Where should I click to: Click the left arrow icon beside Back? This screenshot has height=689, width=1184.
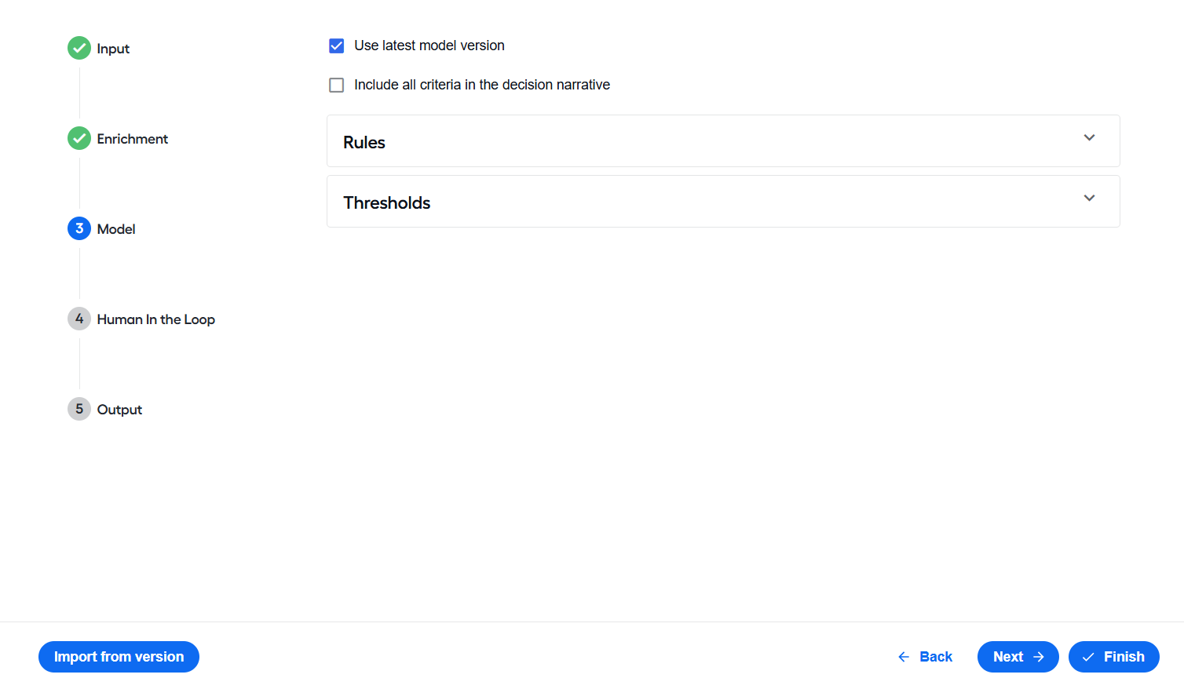coord(904,657)
